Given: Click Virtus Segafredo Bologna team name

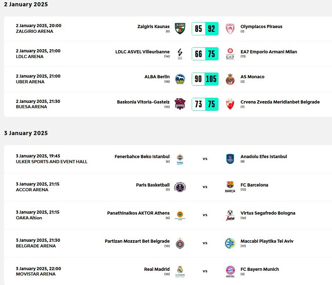Looking at the screenshot, I should [268, 213].
